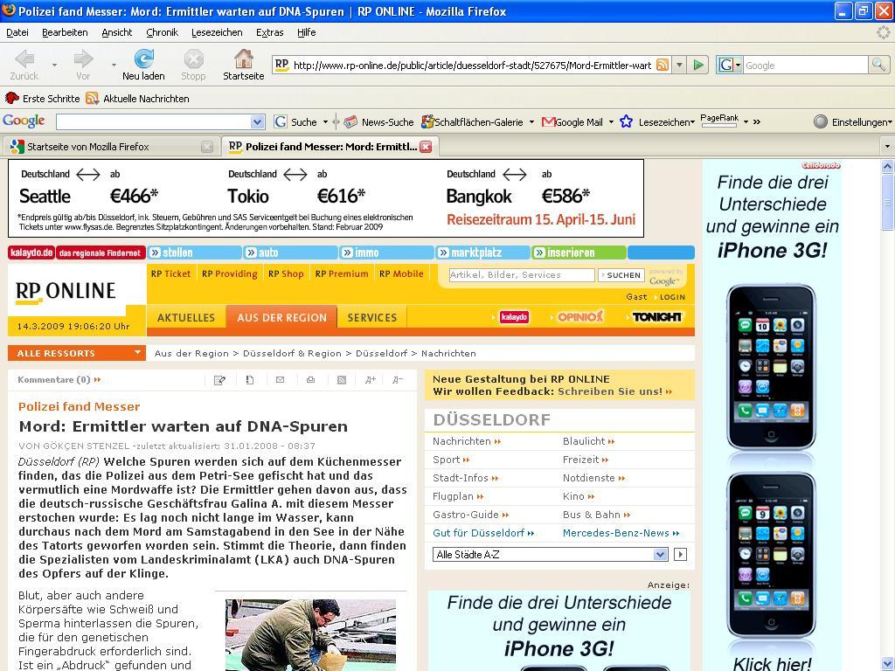This screenshot has height=671, width=895.
Task: Click the write comment icon above article
Action: (x=219, y=380)
